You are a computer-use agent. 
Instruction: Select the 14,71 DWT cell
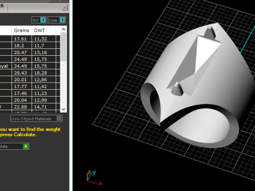44,107
